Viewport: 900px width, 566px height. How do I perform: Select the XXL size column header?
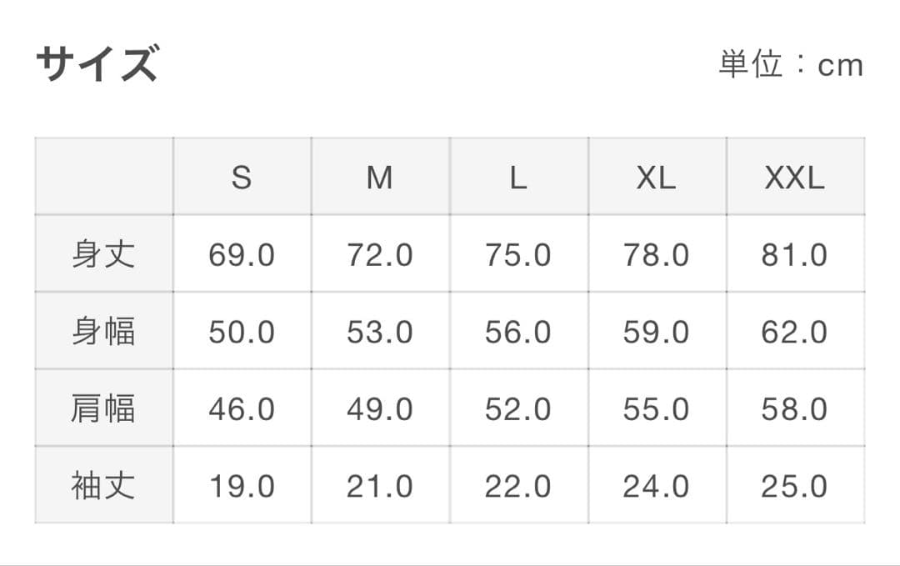pyautogui.click(x=794, y=177)
